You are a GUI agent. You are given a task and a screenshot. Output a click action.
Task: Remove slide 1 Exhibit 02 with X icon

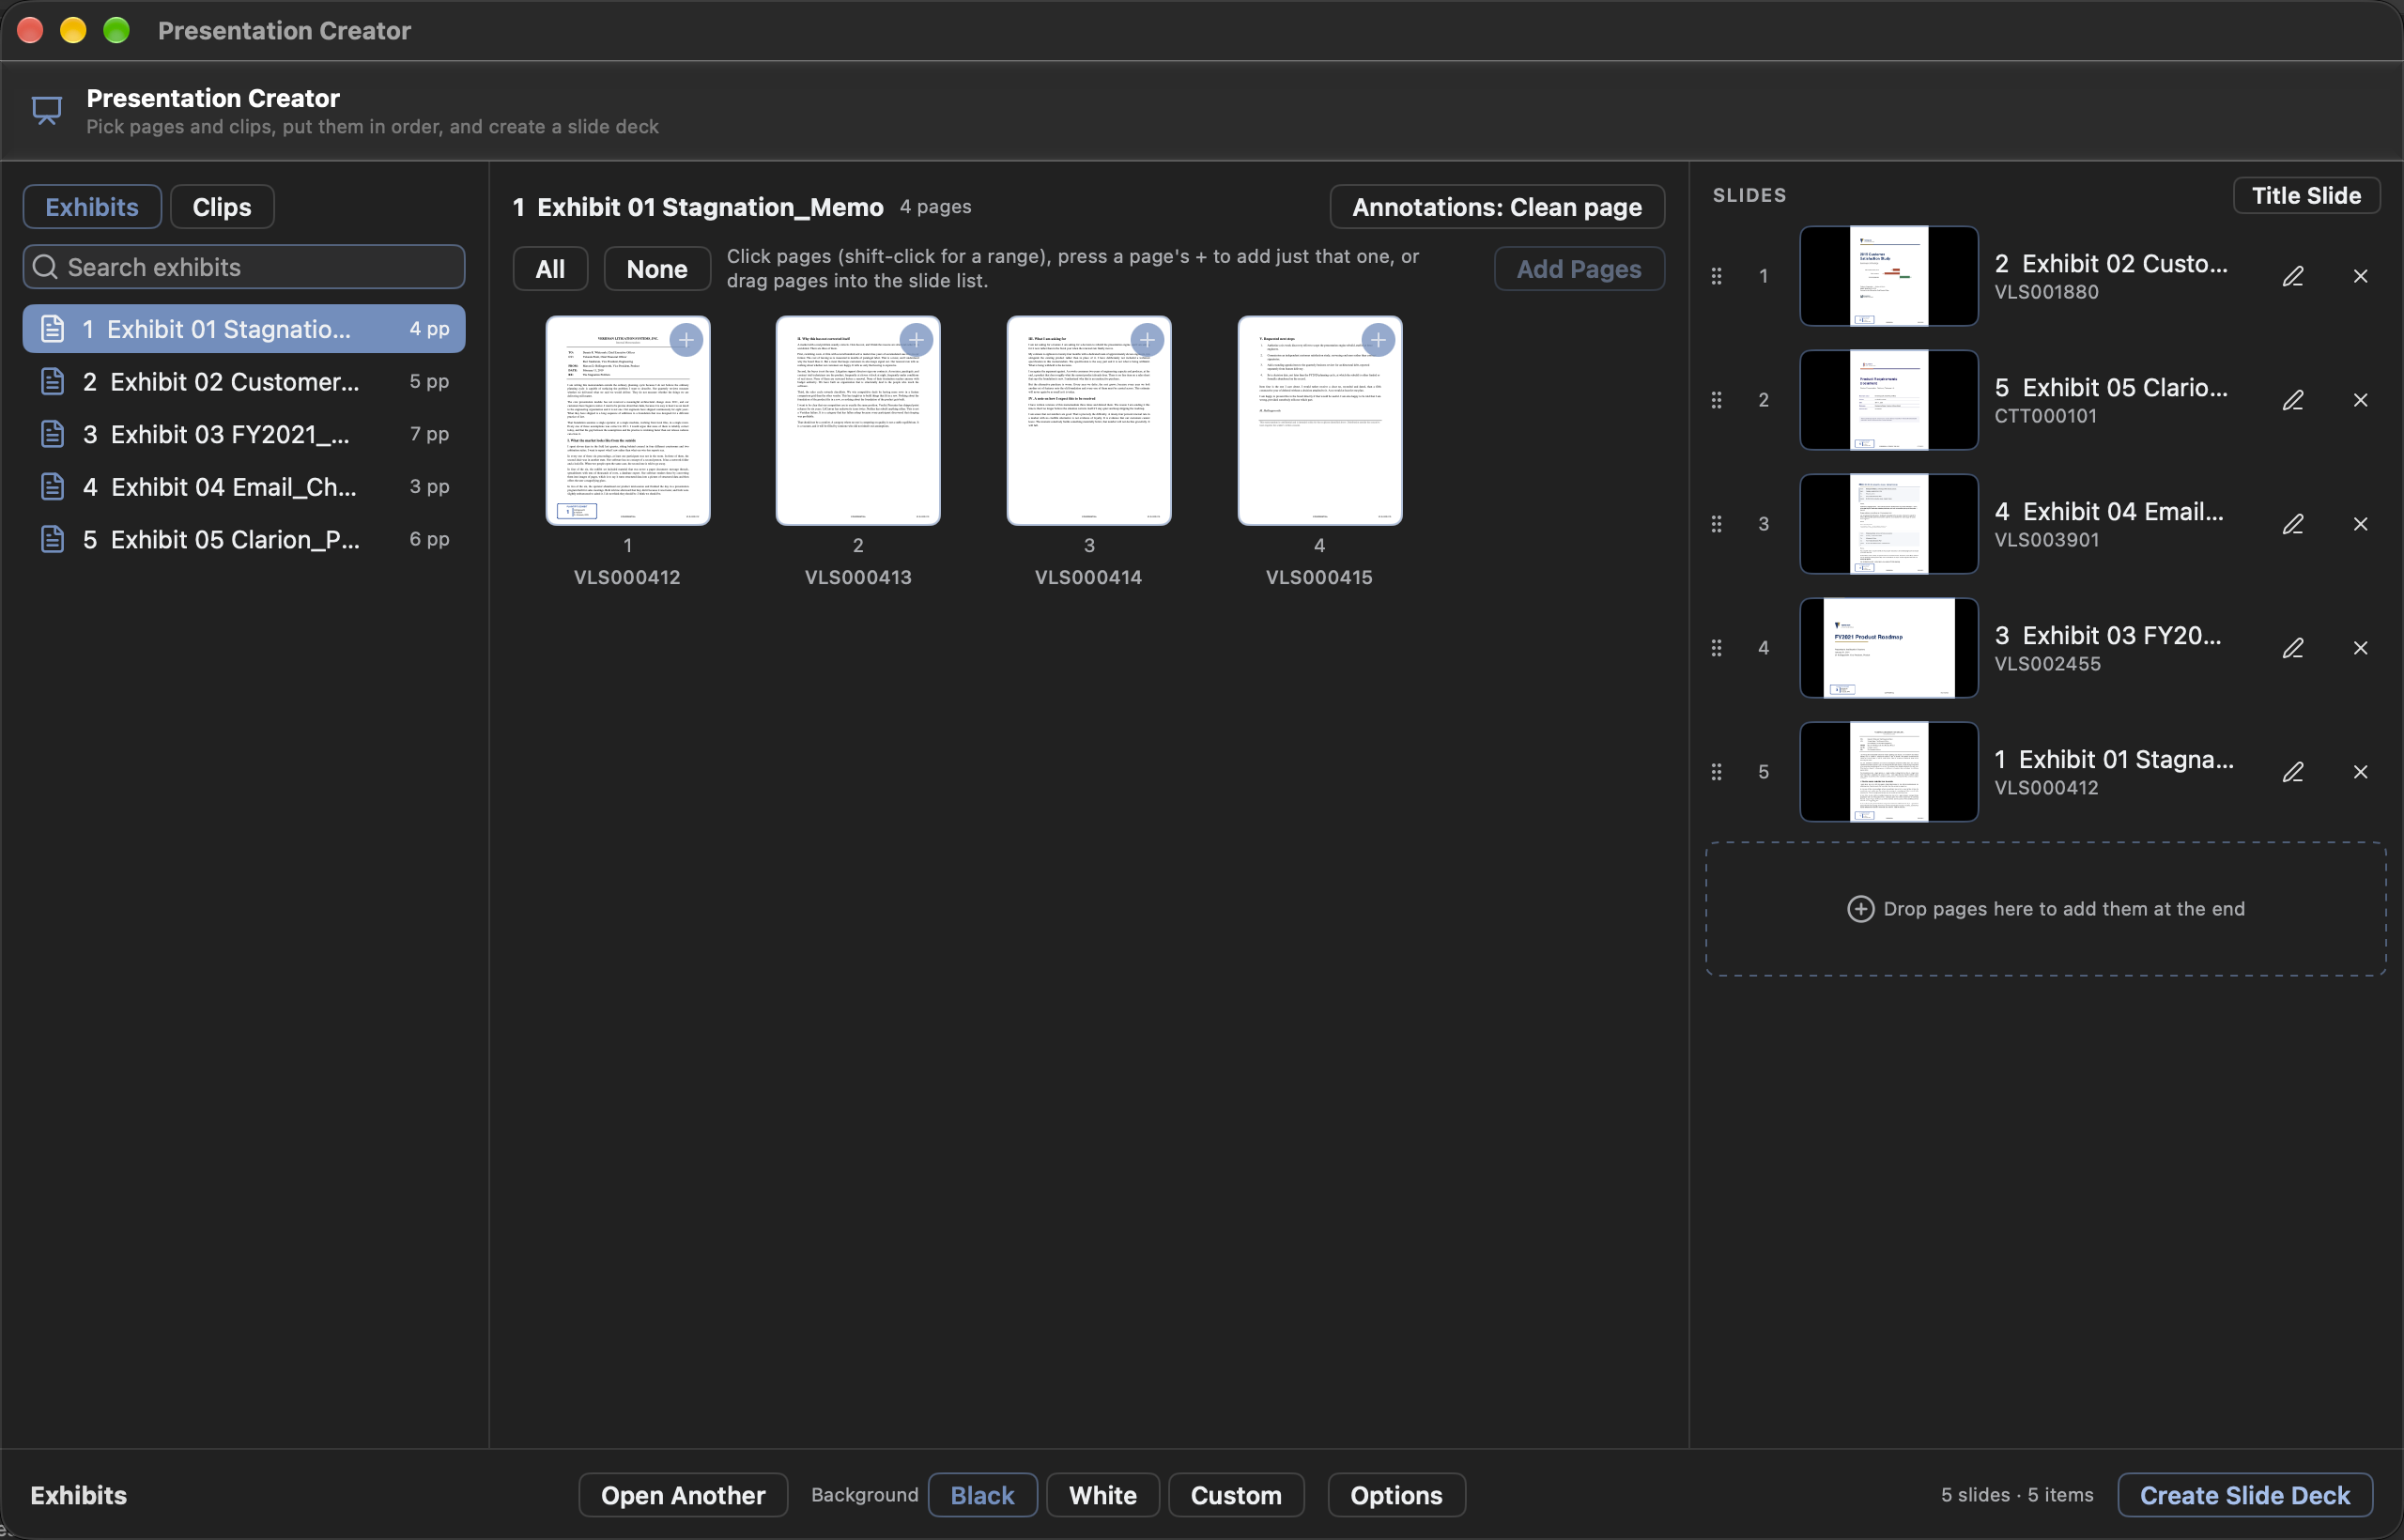click(x=2361, y=276)
